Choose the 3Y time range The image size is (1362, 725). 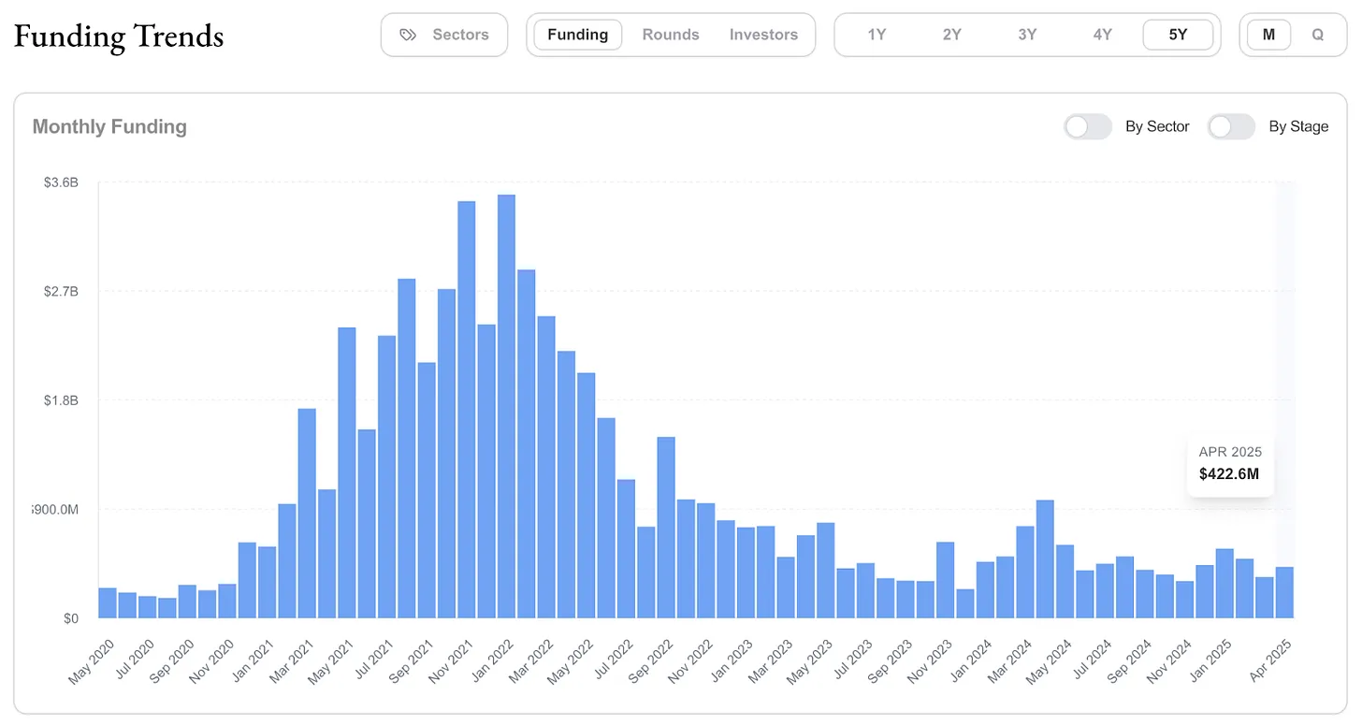1027,35
